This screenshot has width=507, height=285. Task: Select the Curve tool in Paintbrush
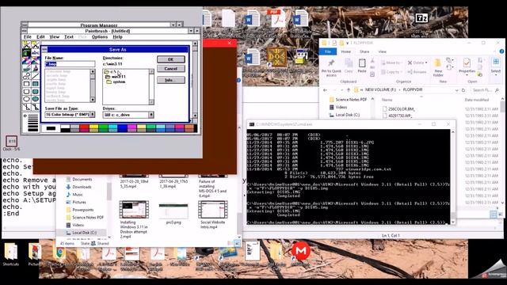pos(26,76)
